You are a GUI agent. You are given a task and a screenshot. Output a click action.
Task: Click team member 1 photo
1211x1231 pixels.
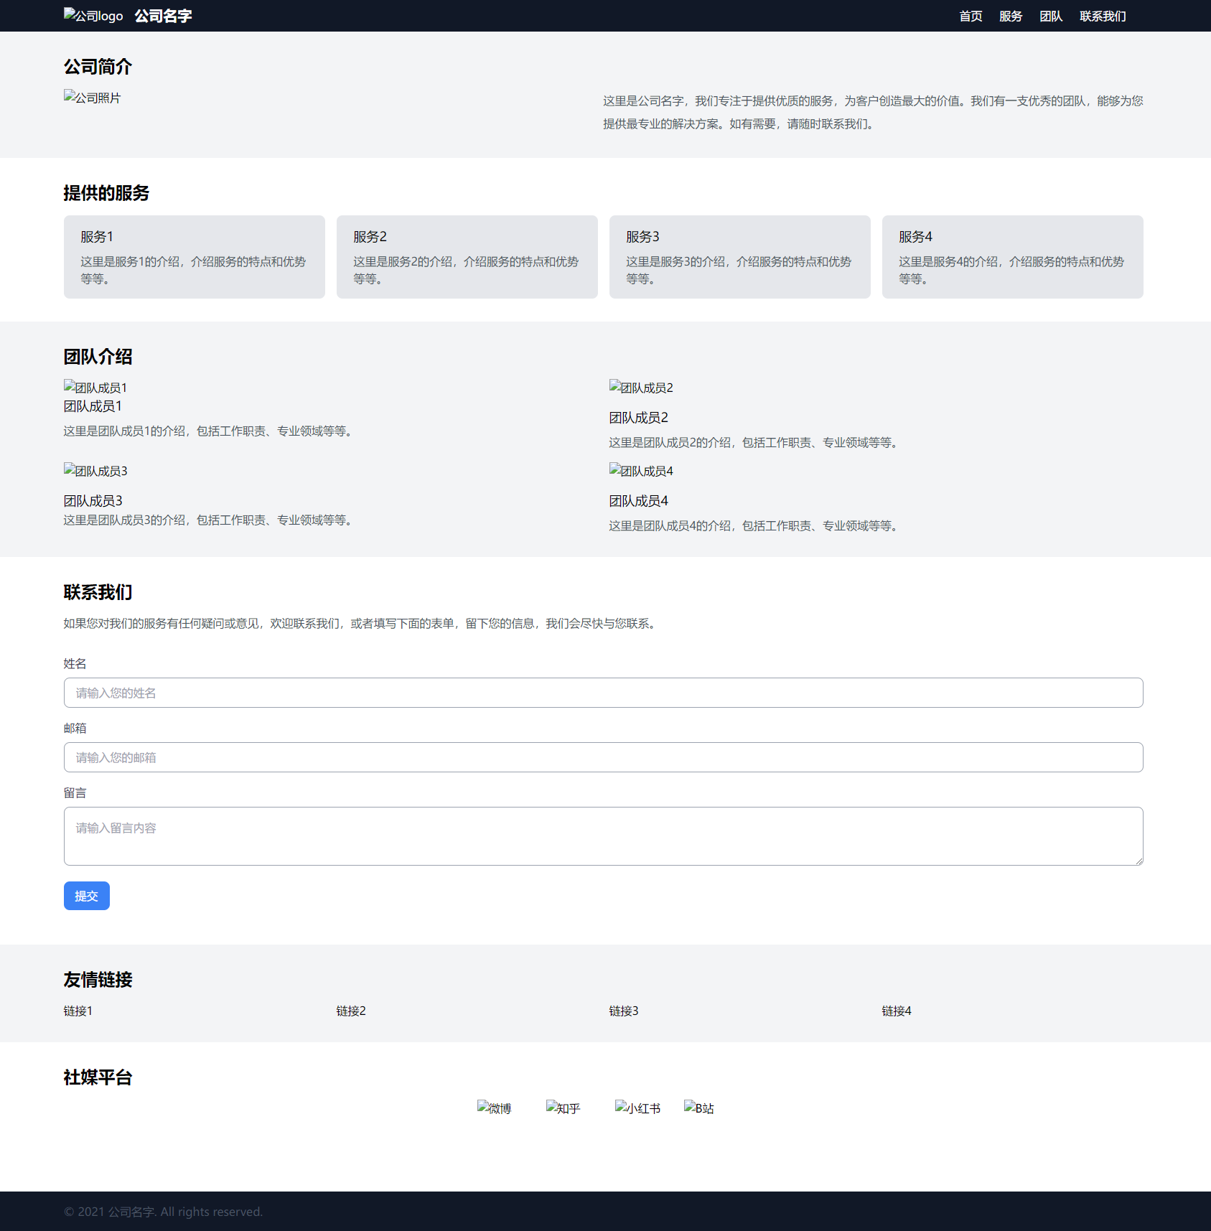(95, 388)
